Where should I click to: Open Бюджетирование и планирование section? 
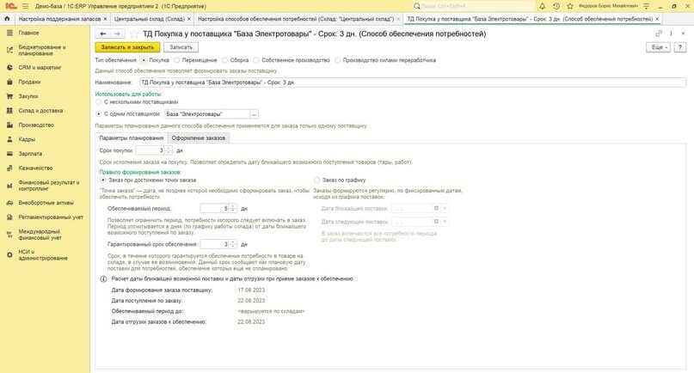(x=42, y=50)
